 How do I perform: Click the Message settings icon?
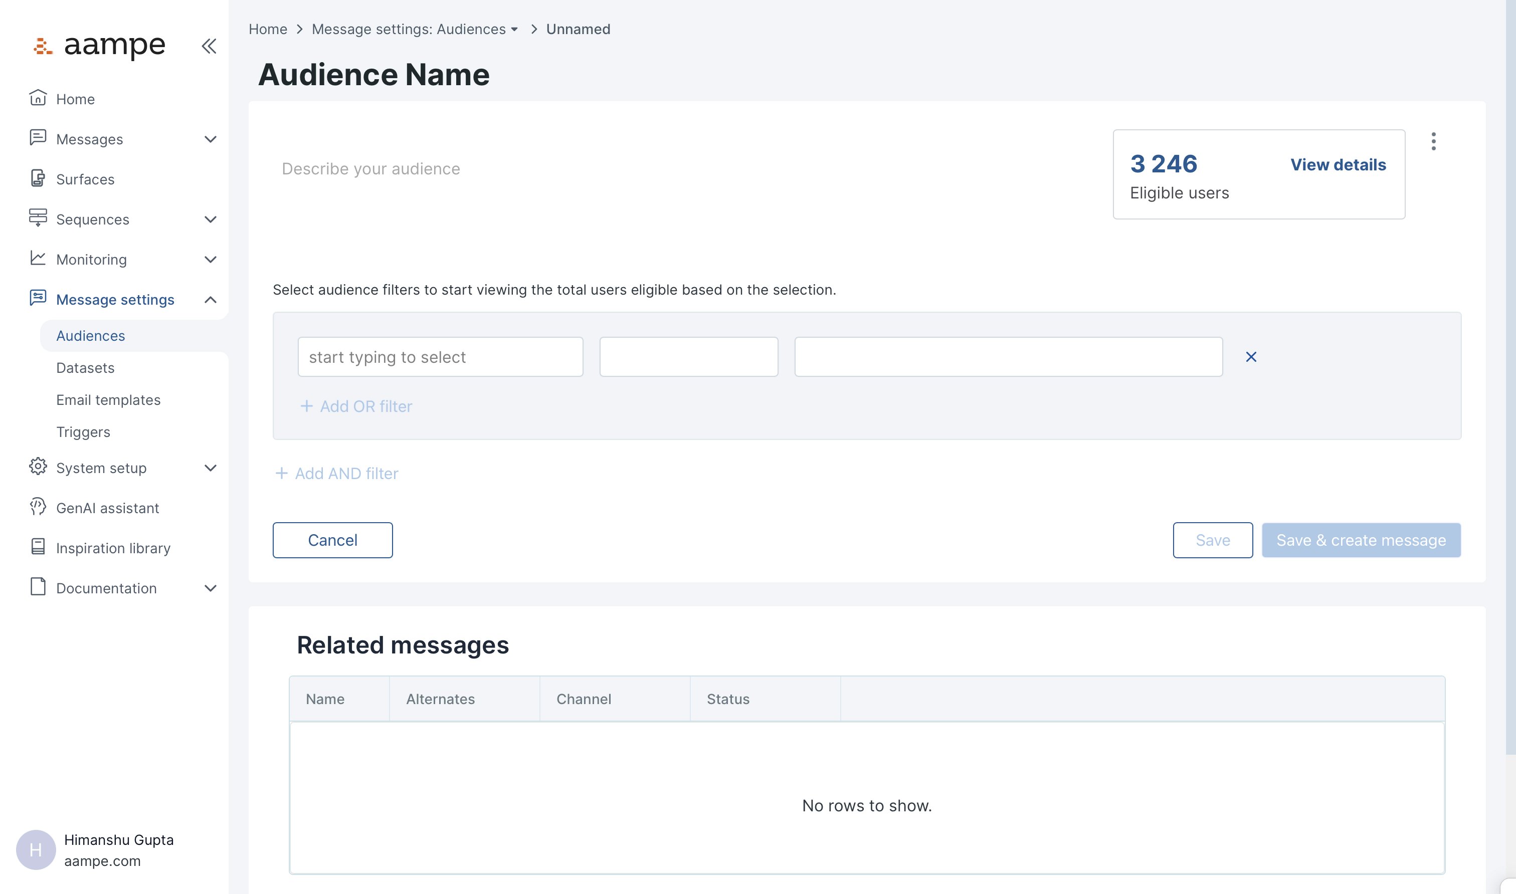click(x=38, y=298)
